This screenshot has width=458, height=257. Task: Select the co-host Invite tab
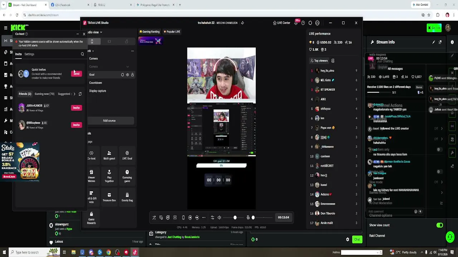(18, 54)
